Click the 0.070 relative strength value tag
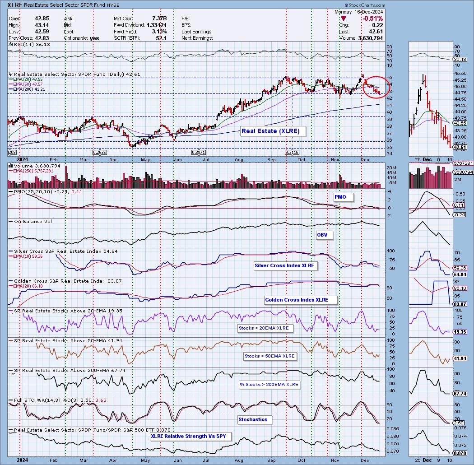This screenshot has width=474, height=465. pos(460,453)
